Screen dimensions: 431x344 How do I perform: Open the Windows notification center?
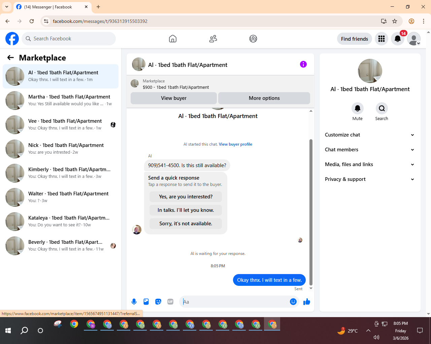420,331
